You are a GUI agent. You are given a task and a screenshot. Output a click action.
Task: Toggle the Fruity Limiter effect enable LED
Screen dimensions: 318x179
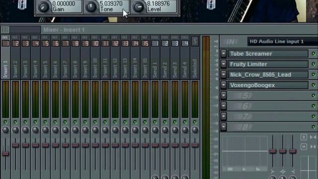[314, 64]
